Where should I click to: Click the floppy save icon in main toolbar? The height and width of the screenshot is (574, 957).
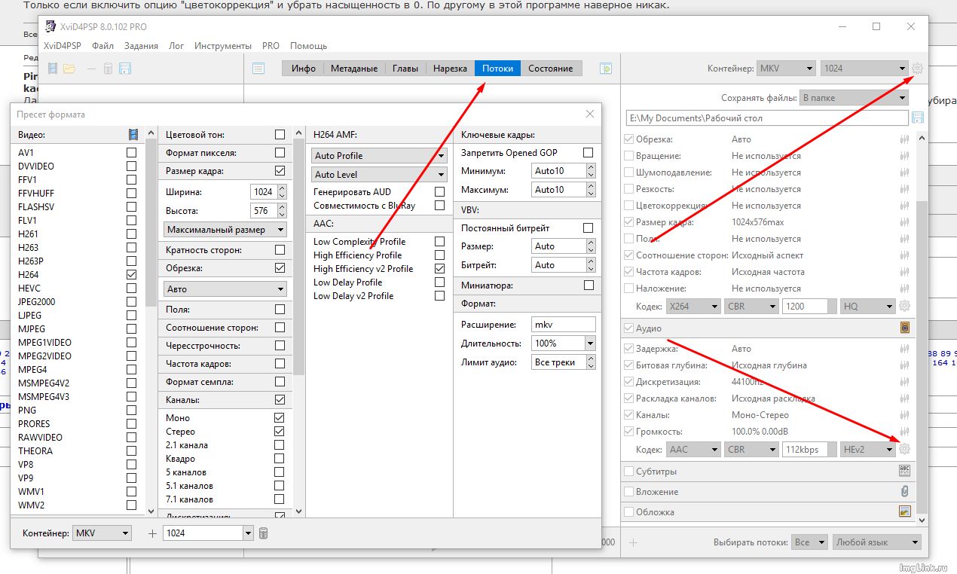pyautogui.click(x=125, y=69)
